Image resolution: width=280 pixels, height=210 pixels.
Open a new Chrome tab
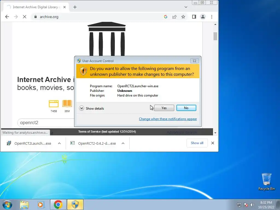[x=75, y=7]
